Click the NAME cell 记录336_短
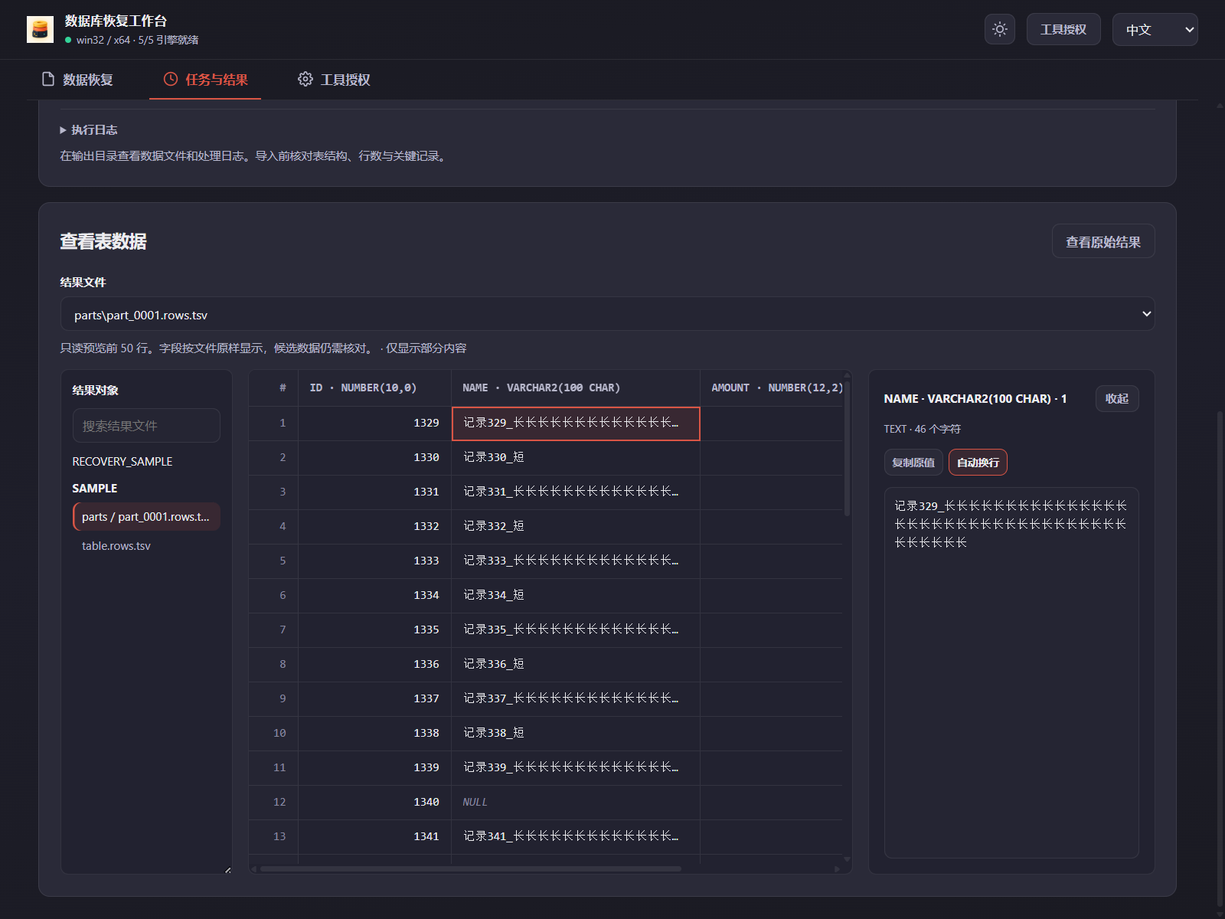1225x919 pixels. click(576, 665)
